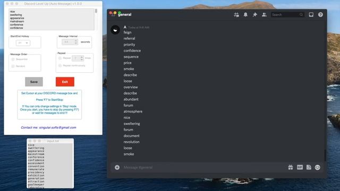This screenshot has height=191, width=340.
Task: Click the Message Interval value field
Action: click(68, 42)
